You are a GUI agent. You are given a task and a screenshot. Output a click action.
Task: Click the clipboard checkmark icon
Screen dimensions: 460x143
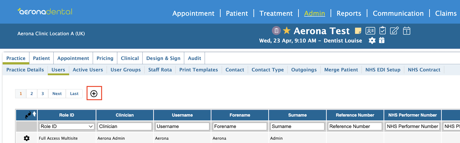coord(382,30)
